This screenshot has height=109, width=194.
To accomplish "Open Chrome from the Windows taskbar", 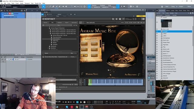I will click(x=77, y=107).
